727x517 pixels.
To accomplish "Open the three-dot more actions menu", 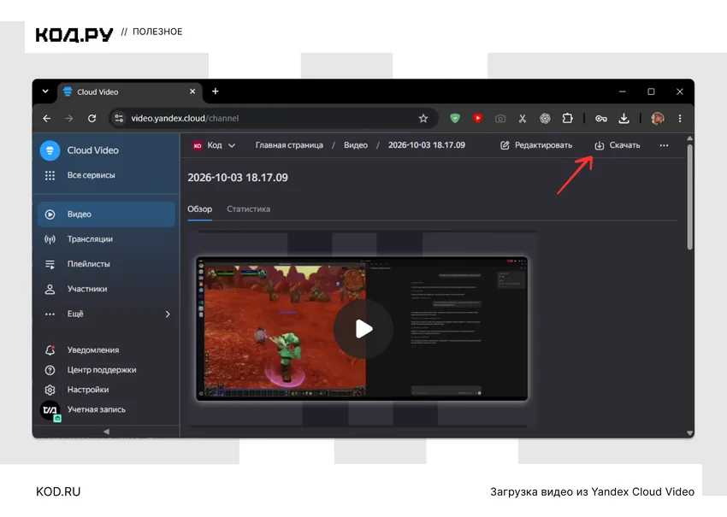I will tap(664, 145).
